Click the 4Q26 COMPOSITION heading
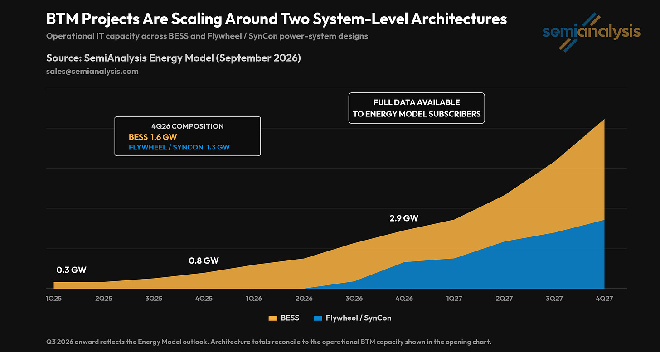Viewport: 660px width, 352px height. [x=187, y=126]
